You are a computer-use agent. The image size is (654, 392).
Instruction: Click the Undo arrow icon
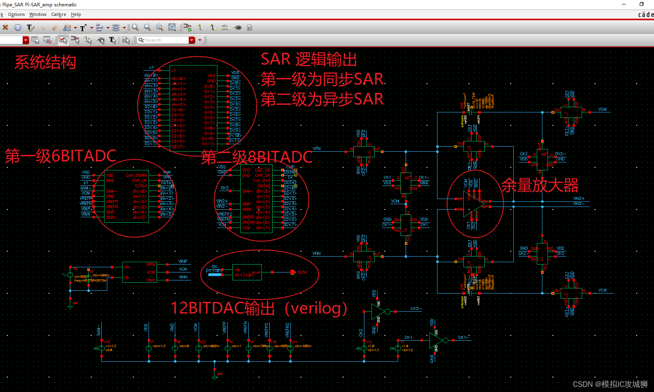click(x=43, y=27)
